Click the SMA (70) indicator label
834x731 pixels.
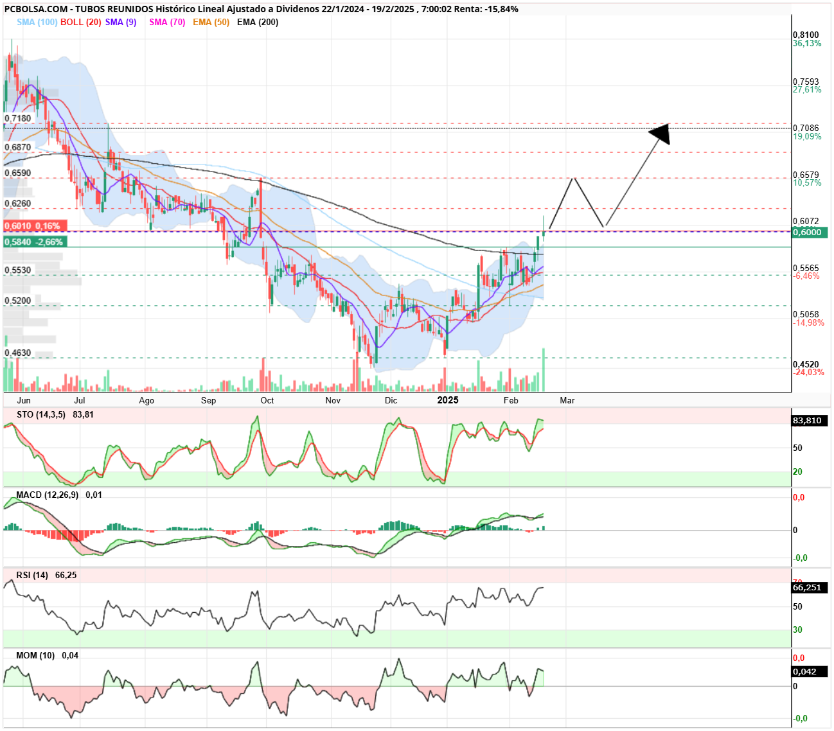[167, 22]
